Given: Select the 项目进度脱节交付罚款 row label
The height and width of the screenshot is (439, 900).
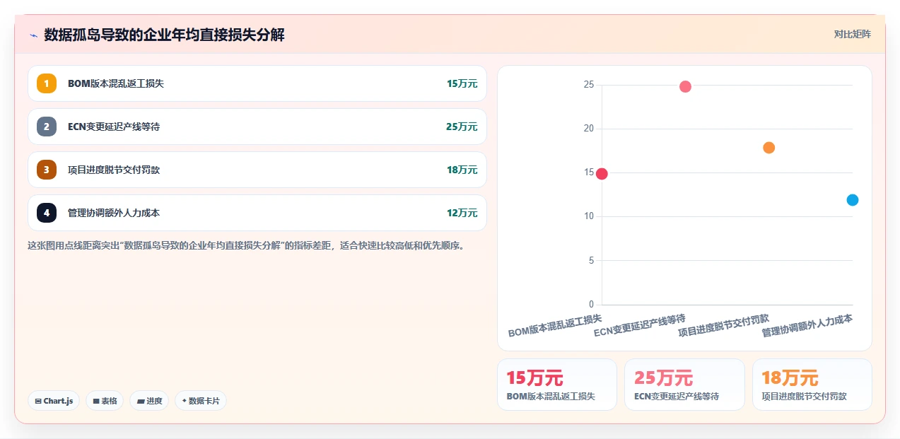Looking at the screenshot, I should (114, 170).
